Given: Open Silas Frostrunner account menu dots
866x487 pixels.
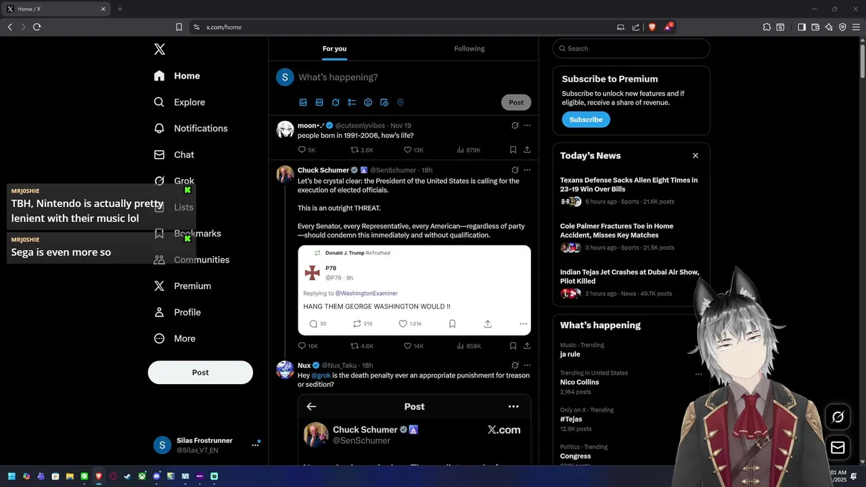Looking at the screenshot, I should (255, 445).
